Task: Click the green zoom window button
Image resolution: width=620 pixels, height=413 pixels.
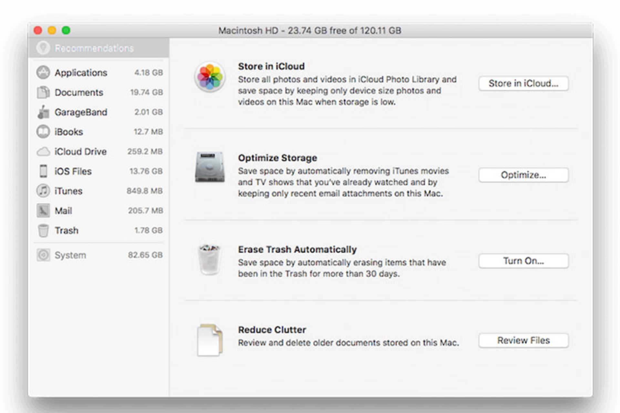Action: click(x=66, y=30)
